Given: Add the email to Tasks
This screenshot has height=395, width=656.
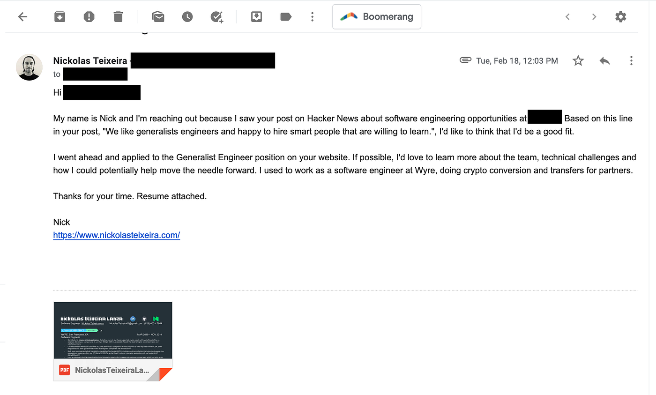Looking at the screenshot, I should pos(216,16).
